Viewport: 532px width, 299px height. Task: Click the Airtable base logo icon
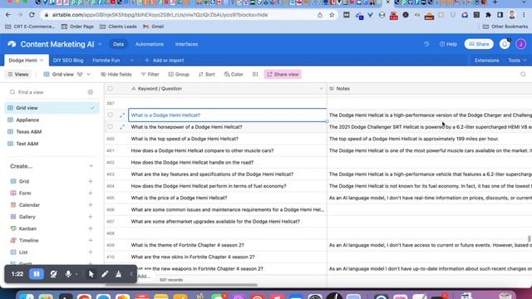tap(12, 44)
